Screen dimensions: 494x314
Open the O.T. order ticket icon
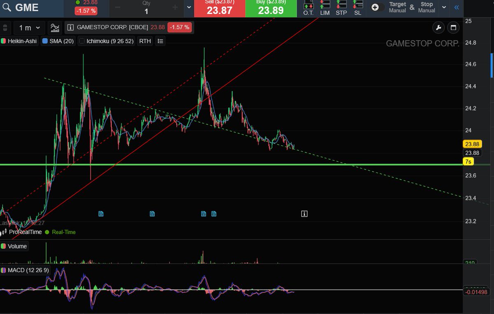click(308, 8)
